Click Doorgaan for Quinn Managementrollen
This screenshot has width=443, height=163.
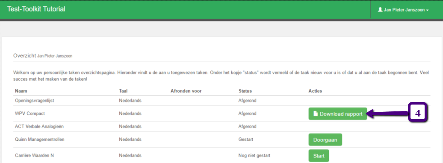pos(325,140)
